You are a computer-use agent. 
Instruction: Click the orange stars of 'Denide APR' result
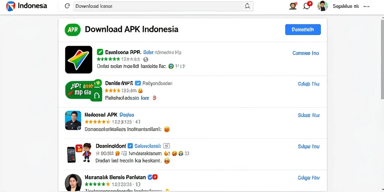[112, 91]
